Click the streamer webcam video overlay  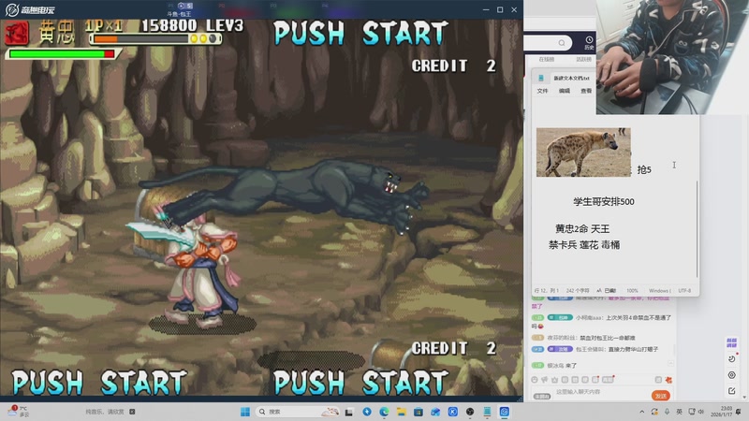[x=672, y=57]
